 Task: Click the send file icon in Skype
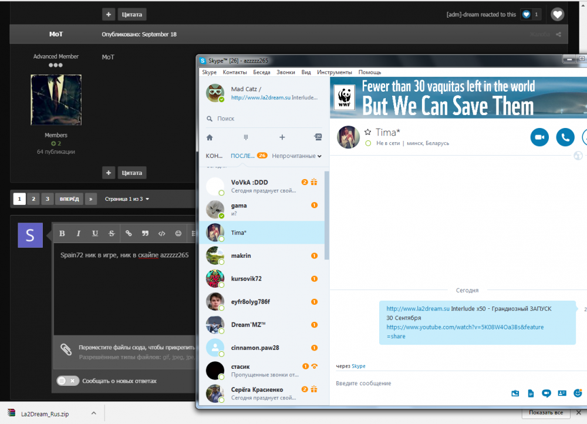[531, 393]
